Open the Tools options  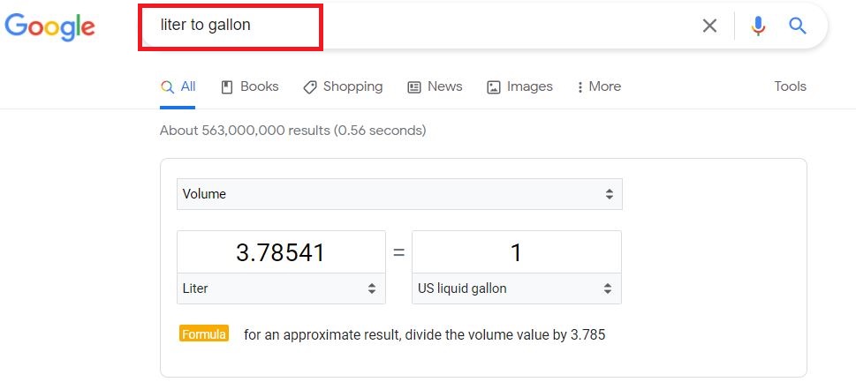[x=790, y=86]
